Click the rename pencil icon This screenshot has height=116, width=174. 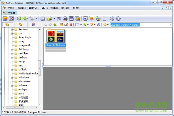pyautogui.click(x=66, y=25)
